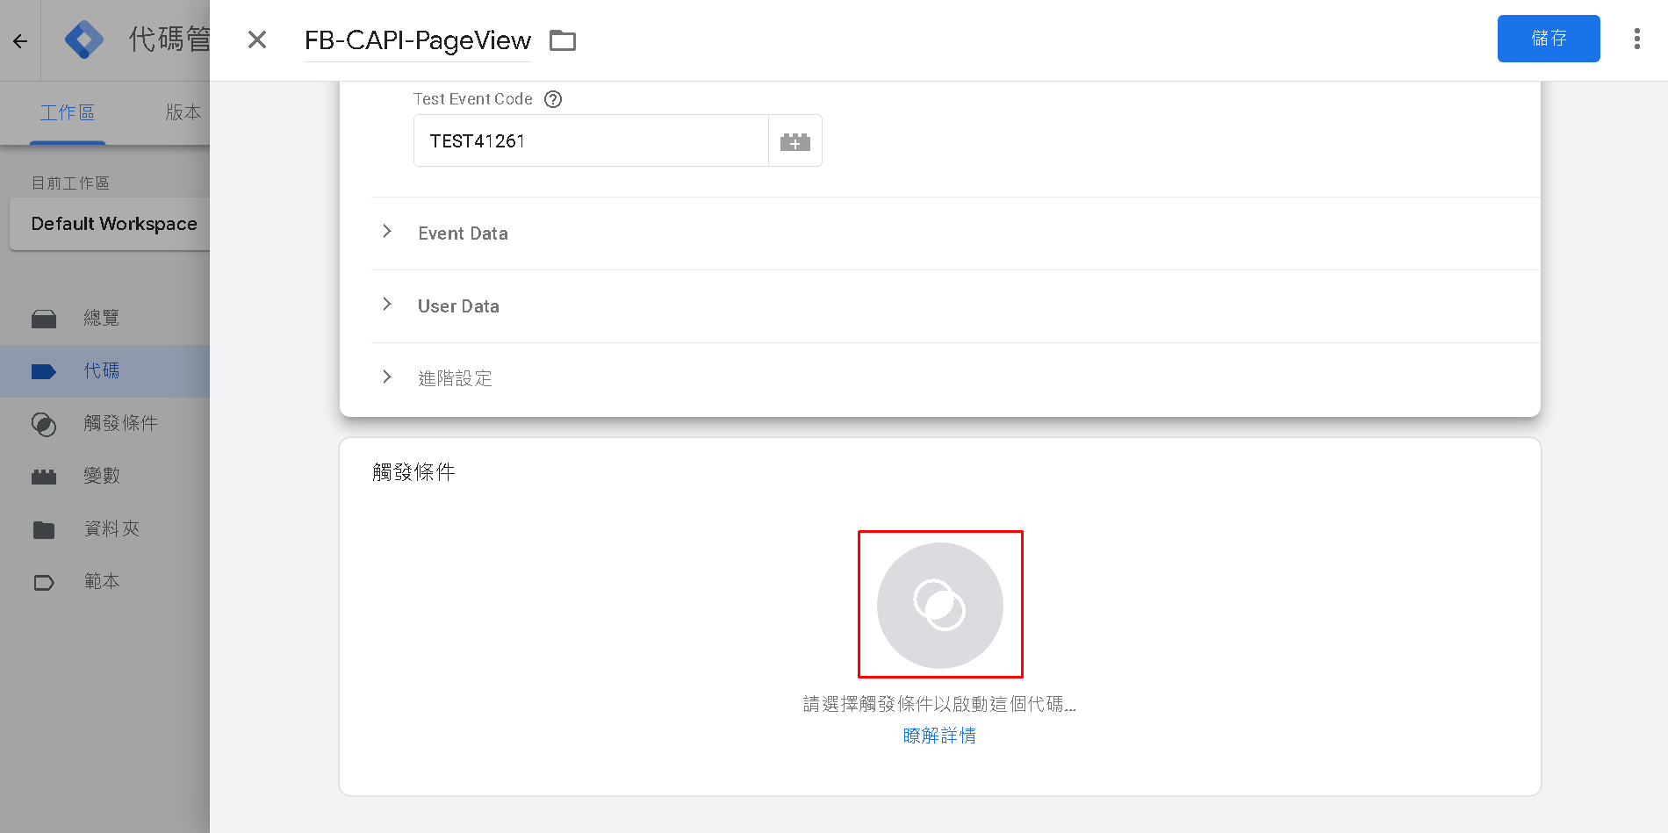Click the 總覽 briefcase icon

click(x=44, y=319)
